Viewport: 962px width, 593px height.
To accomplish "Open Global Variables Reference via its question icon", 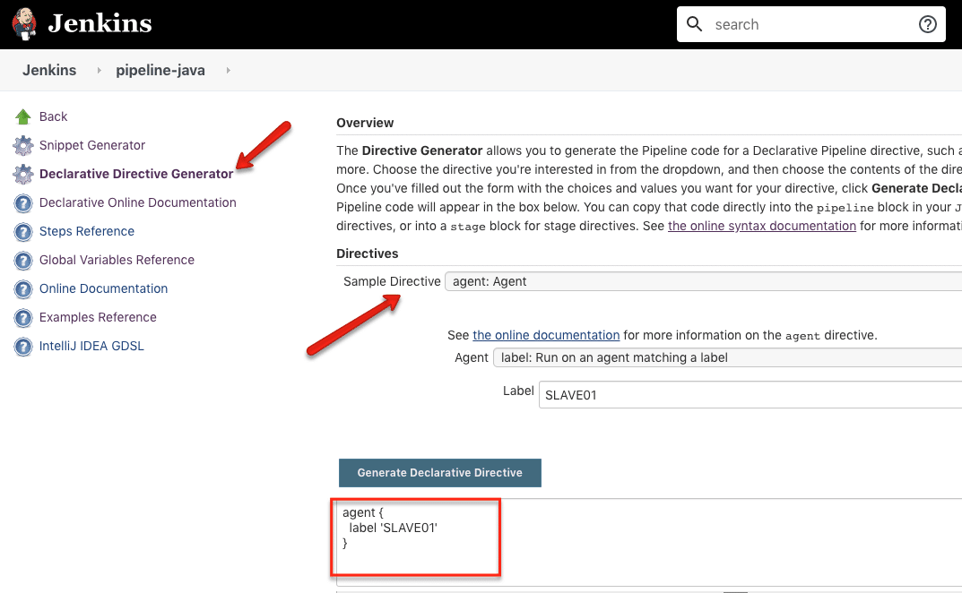I will pyautogui.click(x=22, y=260).
